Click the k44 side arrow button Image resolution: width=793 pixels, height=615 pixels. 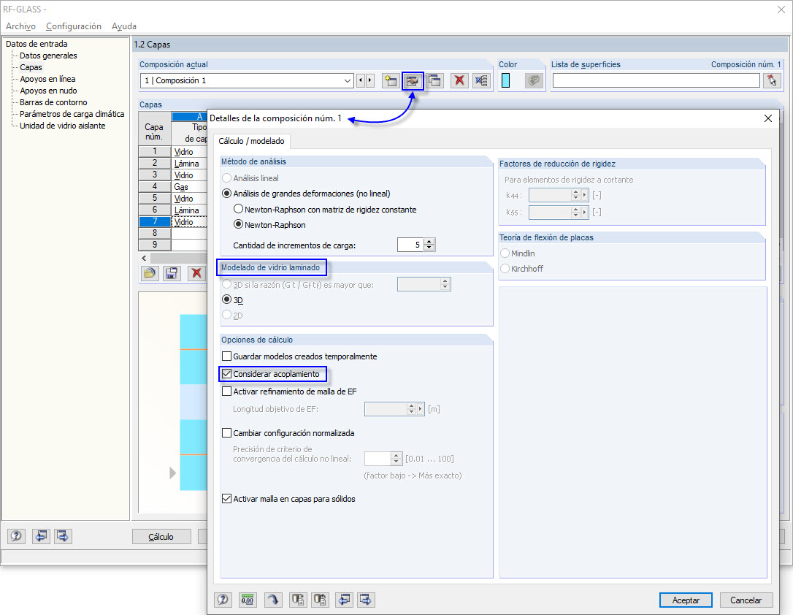[585, 195]
